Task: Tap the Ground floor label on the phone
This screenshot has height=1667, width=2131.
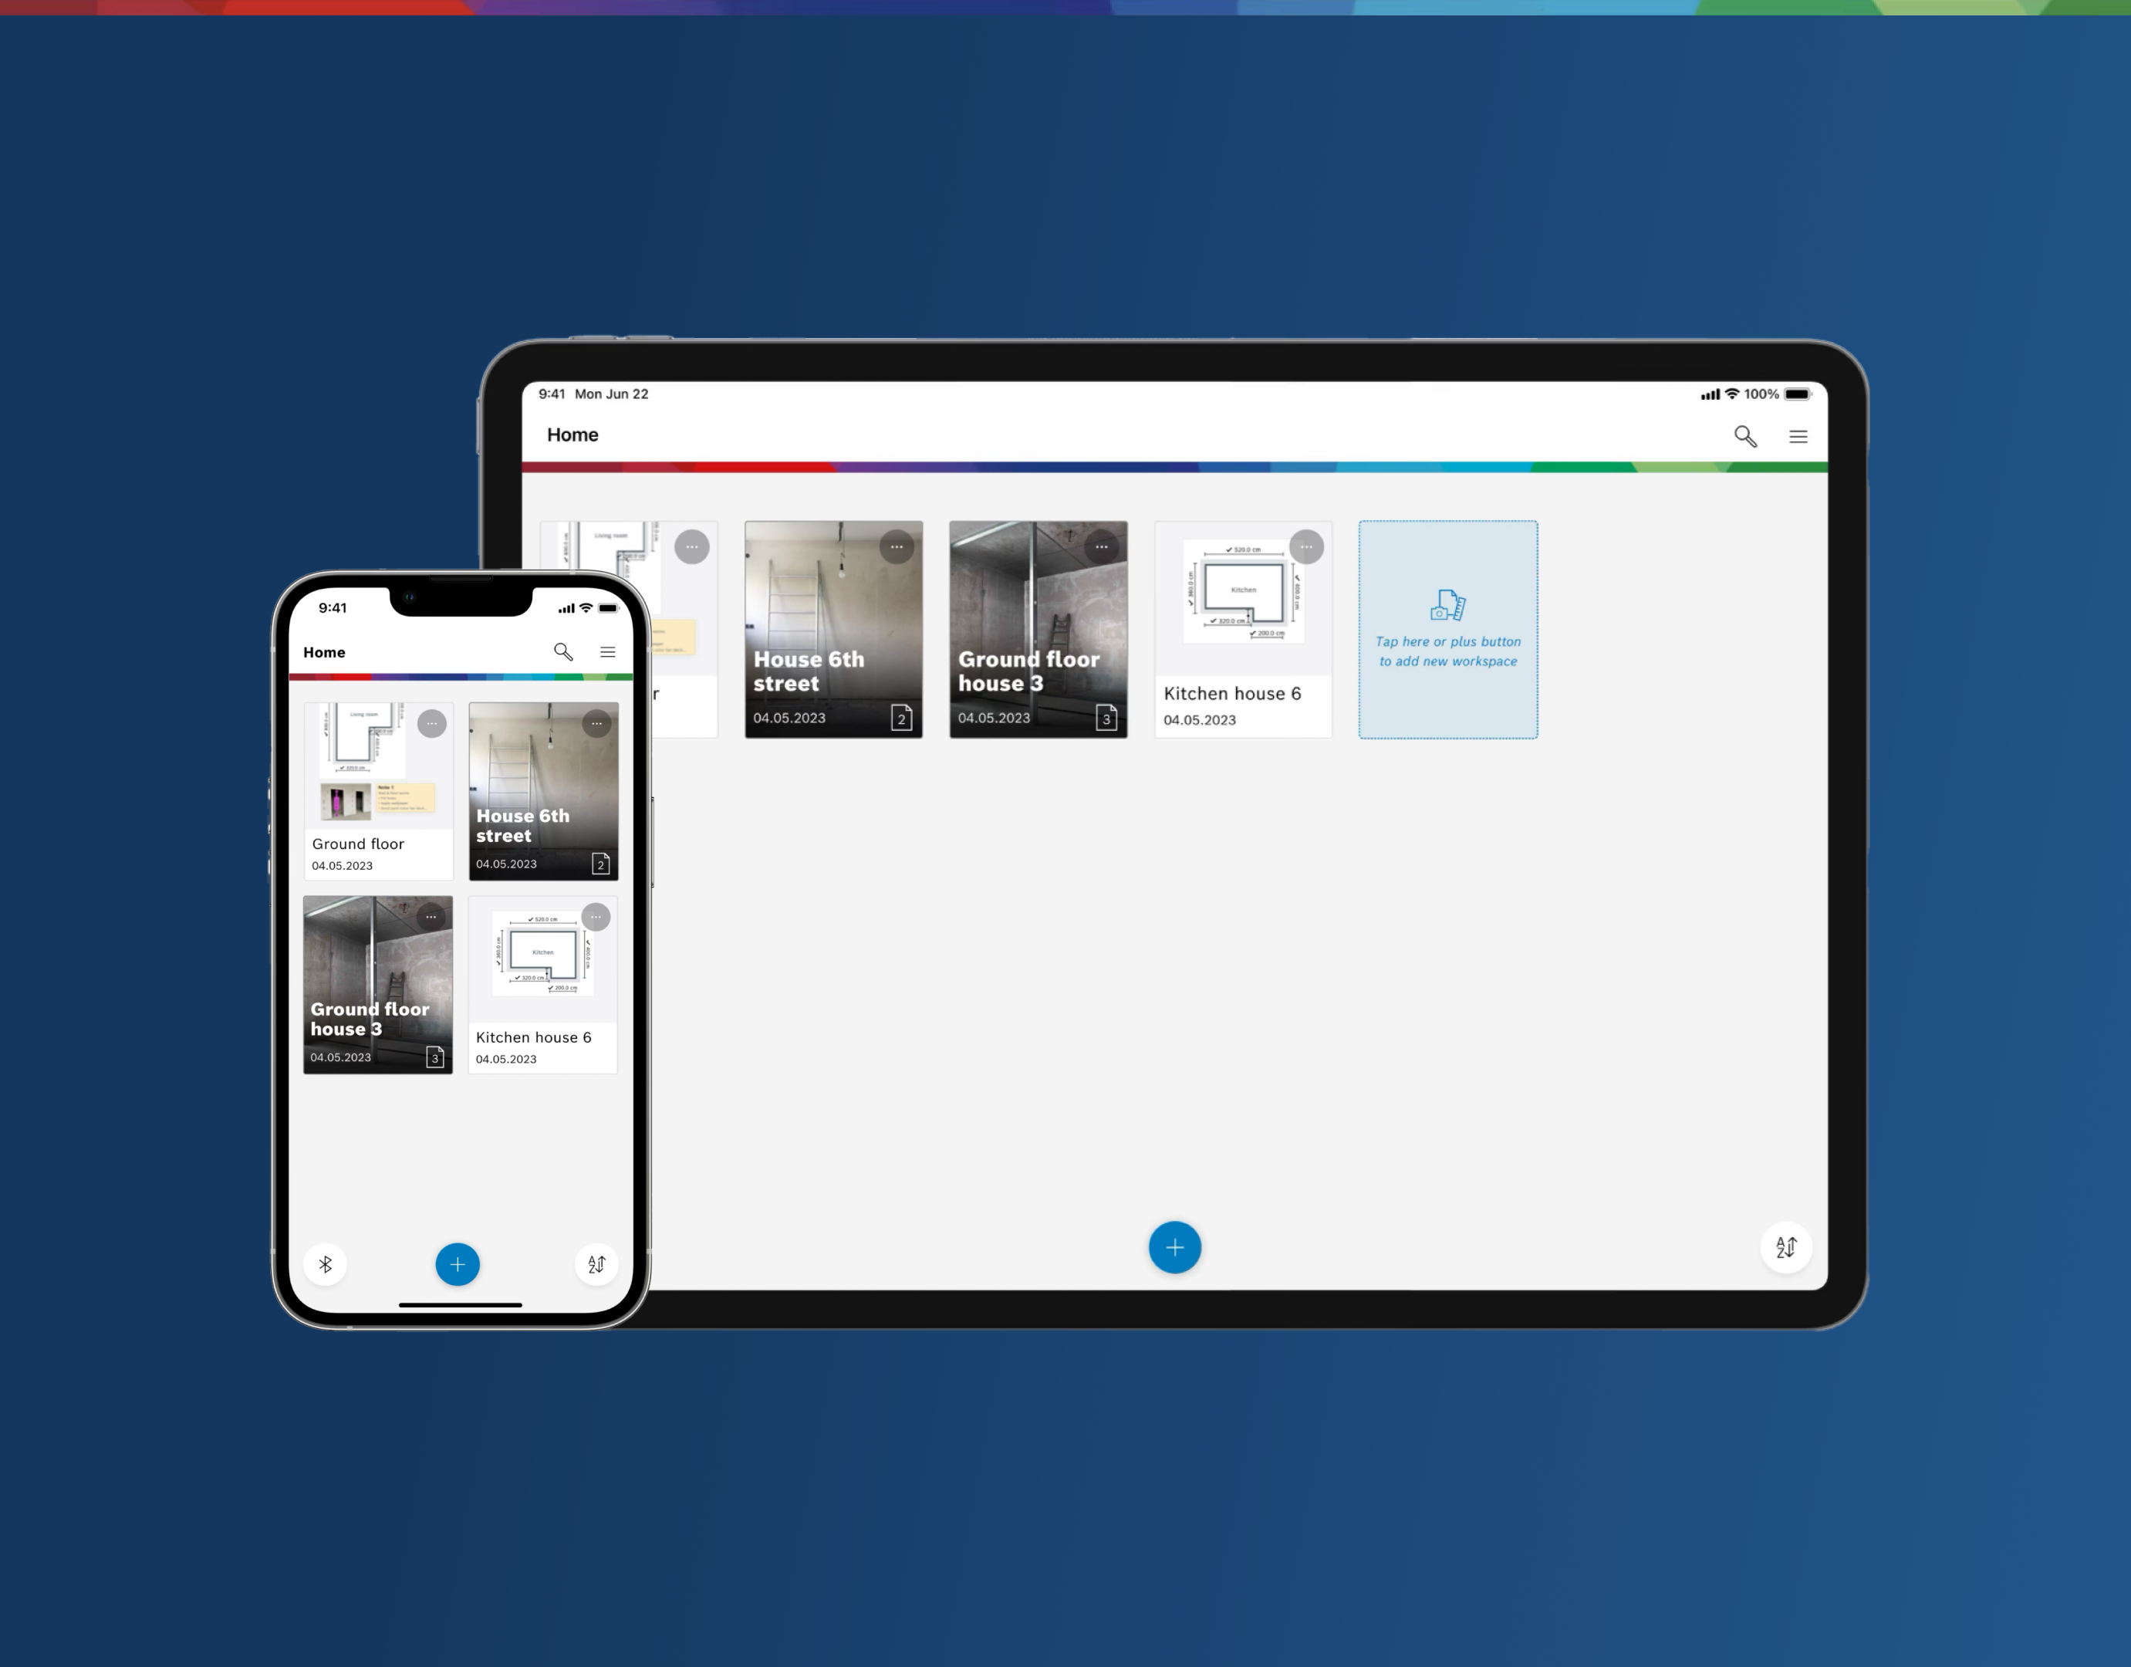Action: click(x=358, y=844)
